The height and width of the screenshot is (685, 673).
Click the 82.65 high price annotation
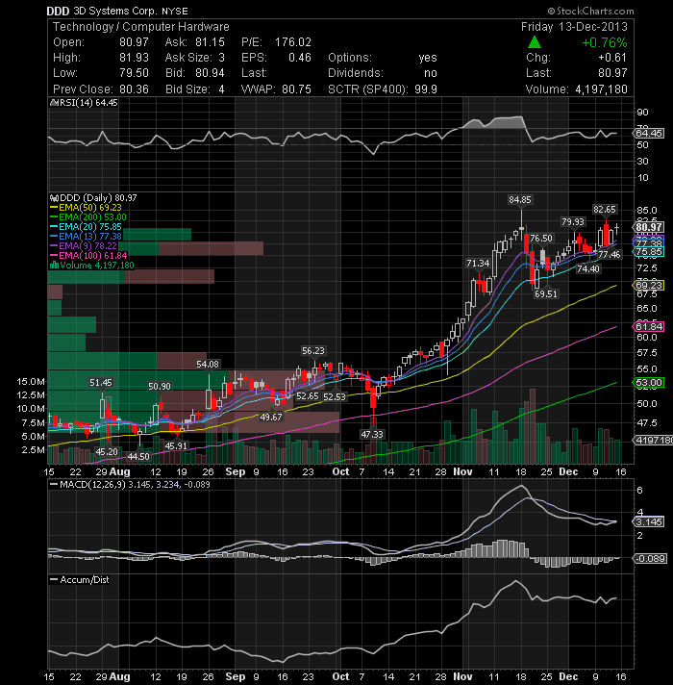605,210
